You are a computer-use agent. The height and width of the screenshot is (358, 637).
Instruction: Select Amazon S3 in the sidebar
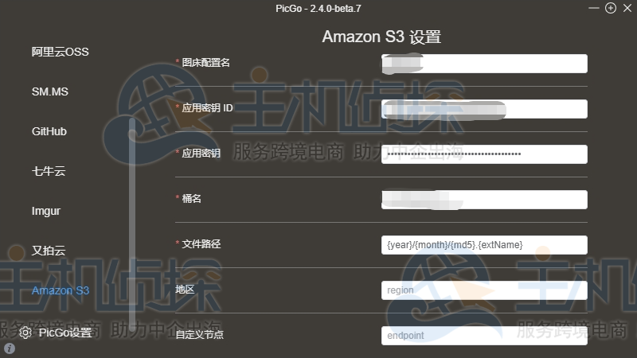coord(61,290)
